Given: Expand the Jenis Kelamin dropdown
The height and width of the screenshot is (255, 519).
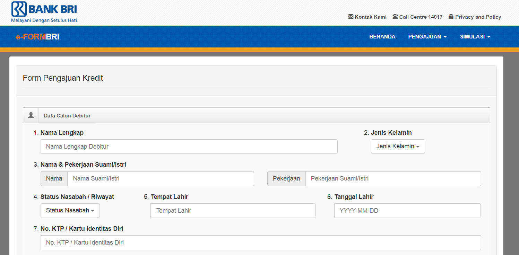Looking at the screenshot, I should (x=398, y=147).
